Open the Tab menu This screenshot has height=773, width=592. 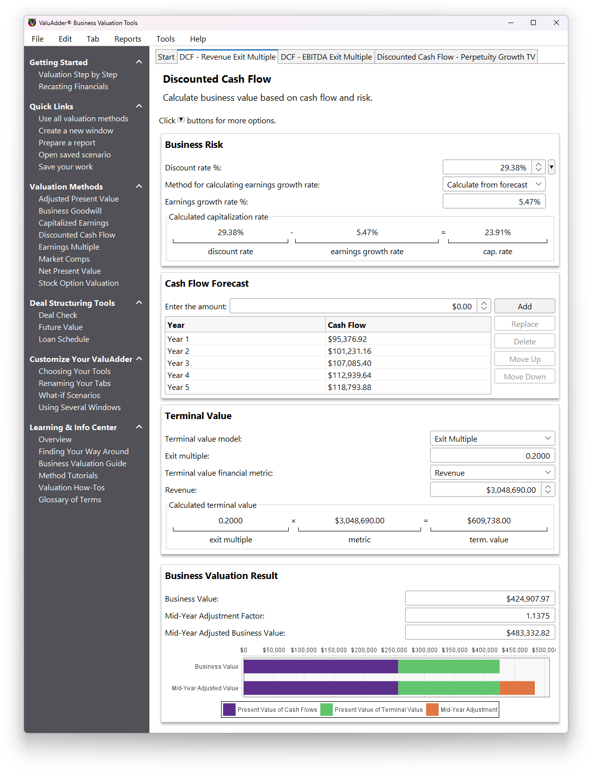(x=93, y=39)
